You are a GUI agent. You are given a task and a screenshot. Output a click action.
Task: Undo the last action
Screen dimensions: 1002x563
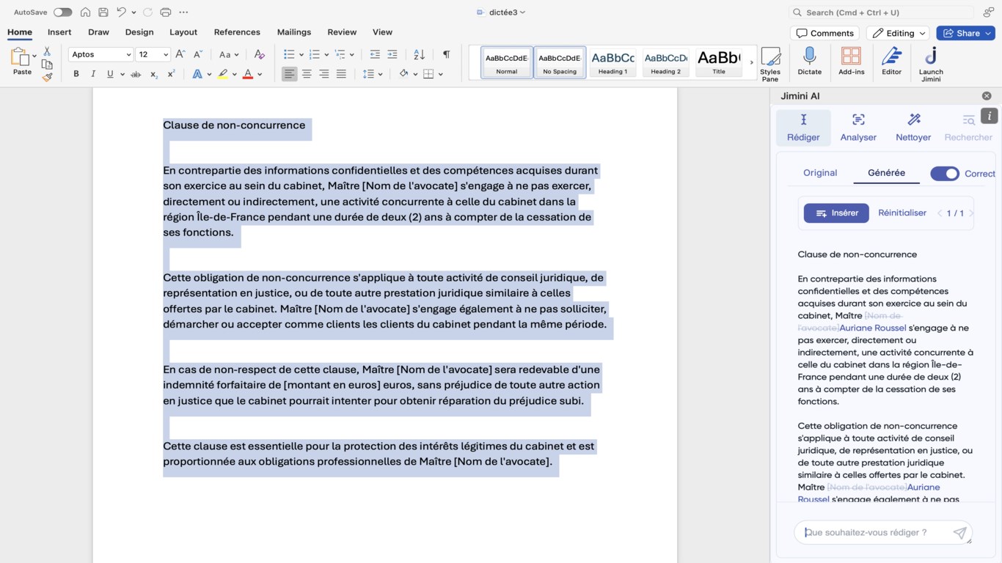(x=122, y=12)
